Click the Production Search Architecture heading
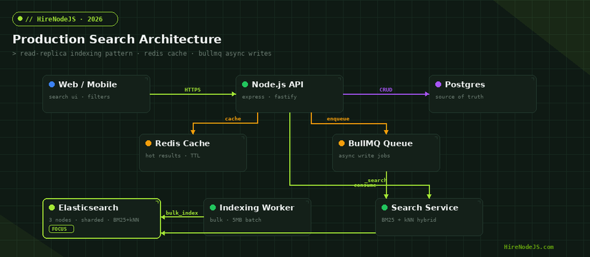Viewport: 590px width, 257px height. tap(117, 39)
